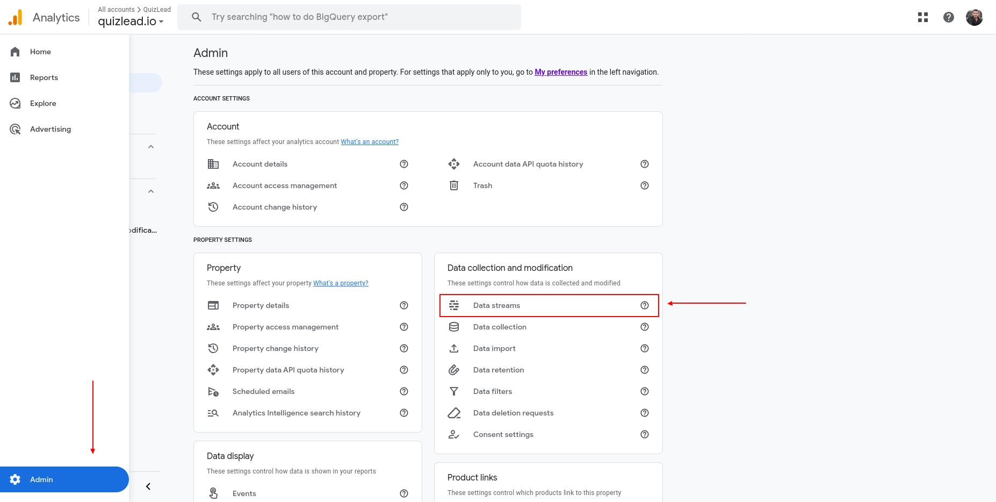Collapse the second section chevron in the side panel
Image resolution: width=996 pixels, height=502 pixels.
coord(151,191)
